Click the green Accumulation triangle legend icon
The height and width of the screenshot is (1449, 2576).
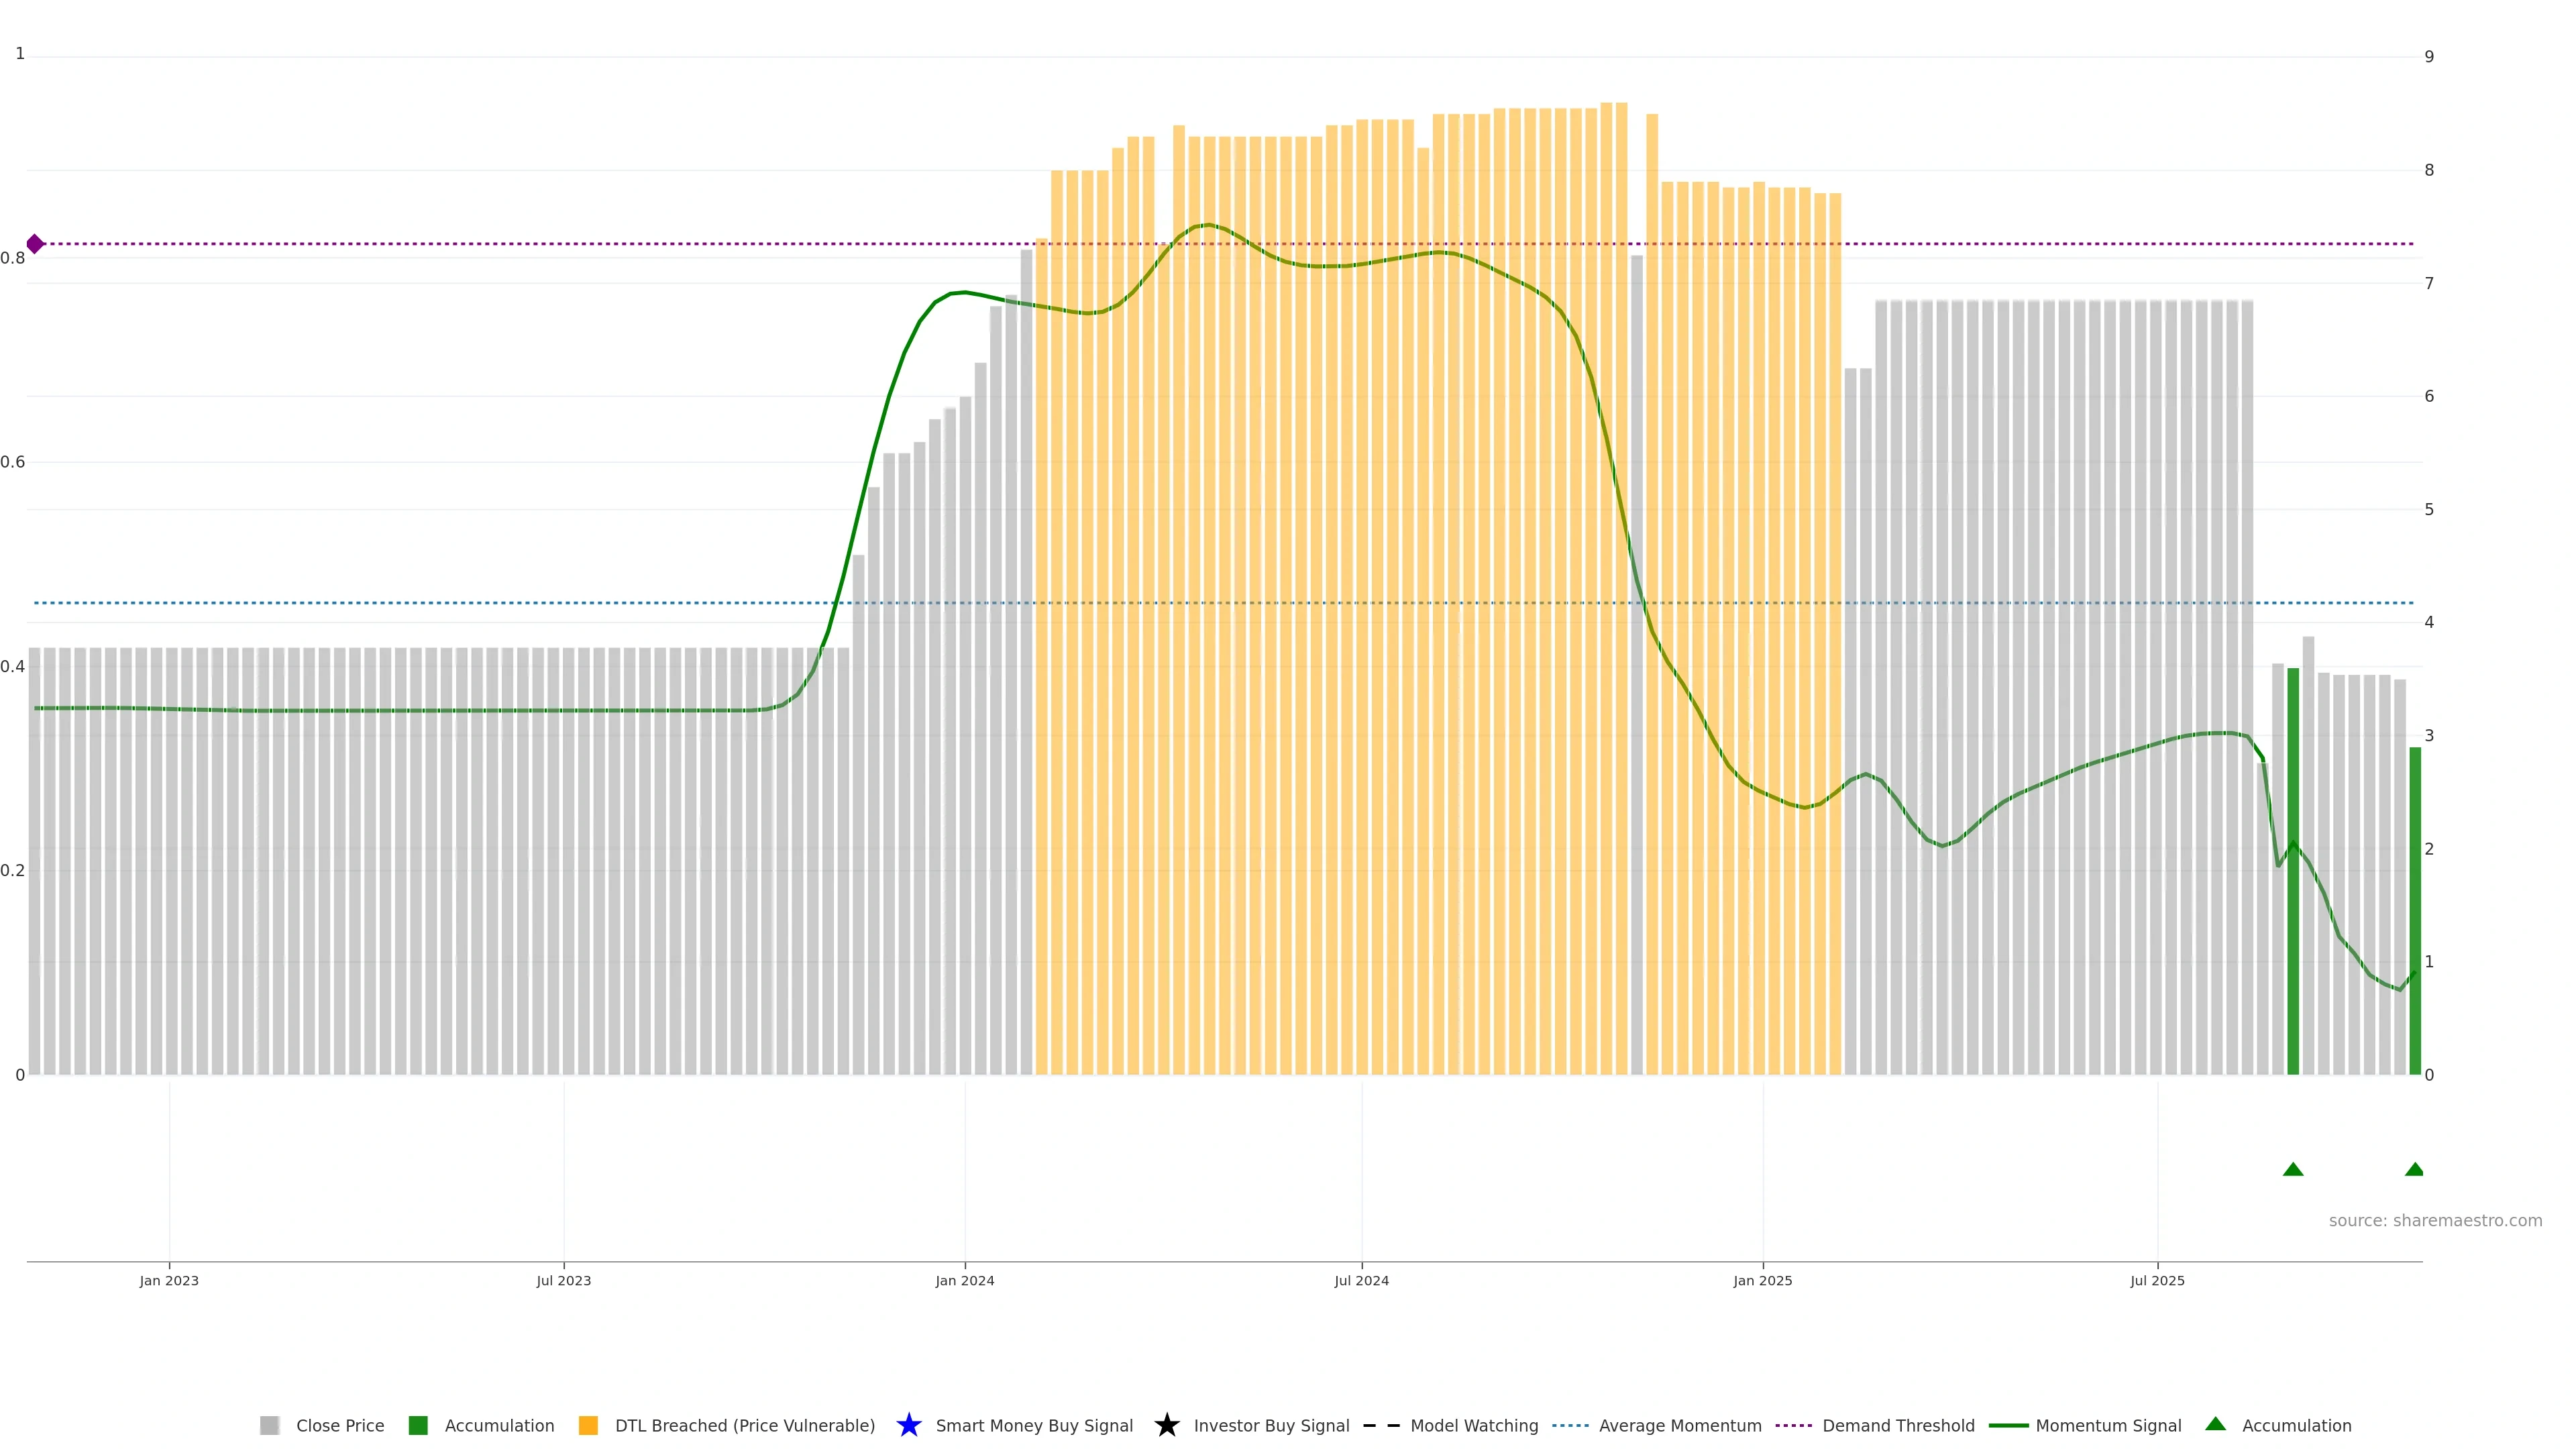2215,1424
